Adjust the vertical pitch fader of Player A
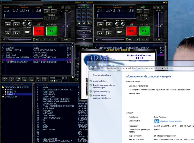Image resolution: width=194 pixels, height=143 pixels. click(x=66, y=26)
